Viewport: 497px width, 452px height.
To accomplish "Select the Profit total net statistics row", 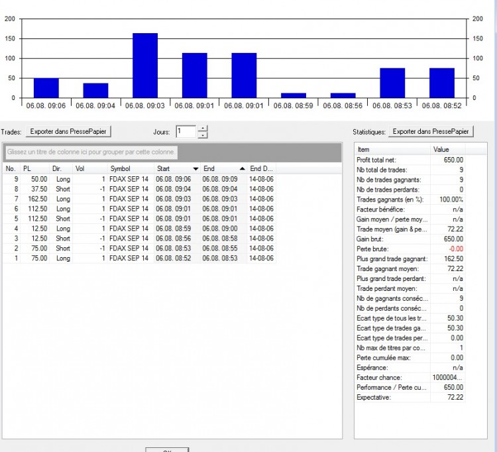I will 410,160.
